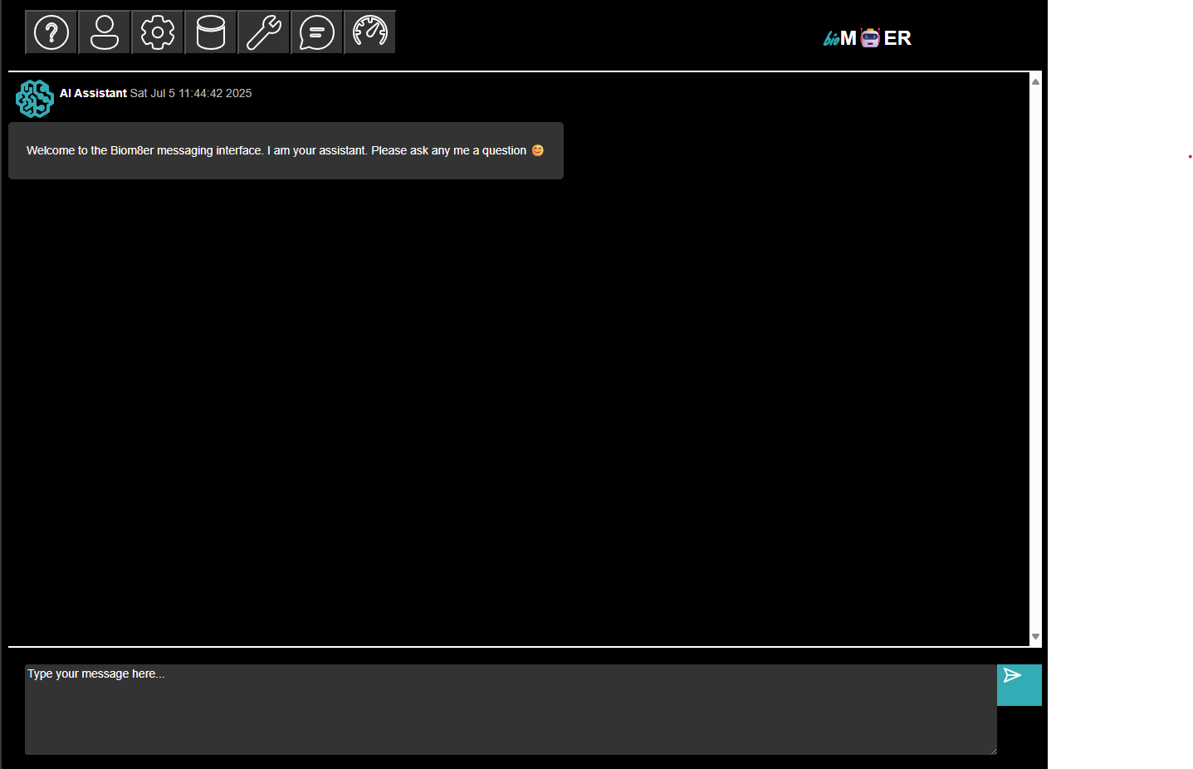Click the chat scrollbar down arrow
The width and height of the screenshot is (1193, 769).
point(1035,637)
